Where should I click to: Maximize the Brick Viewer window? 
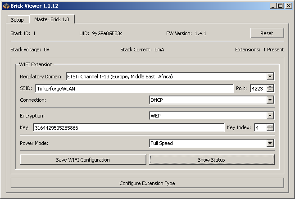(x=280, y=6)
